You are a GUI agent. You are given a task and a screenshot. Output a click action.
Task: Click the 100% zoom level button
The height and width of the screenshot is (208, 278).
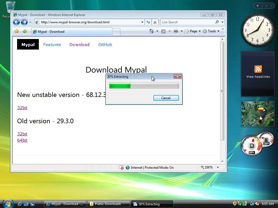[x=207, y=167]
